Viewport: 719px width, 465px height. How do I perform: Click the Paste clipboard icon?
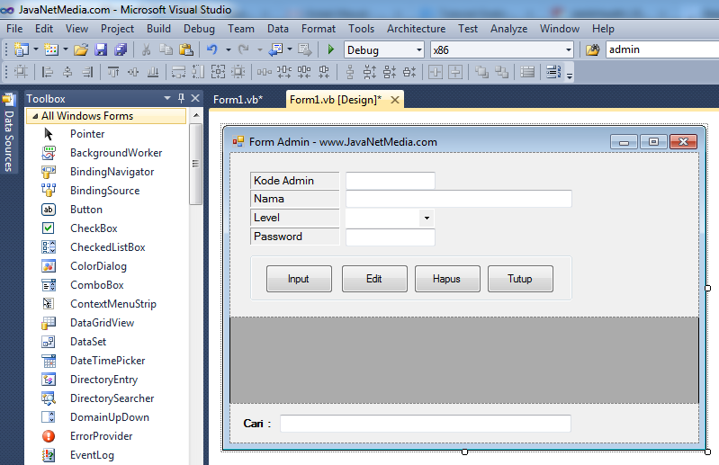coord(185,49)
